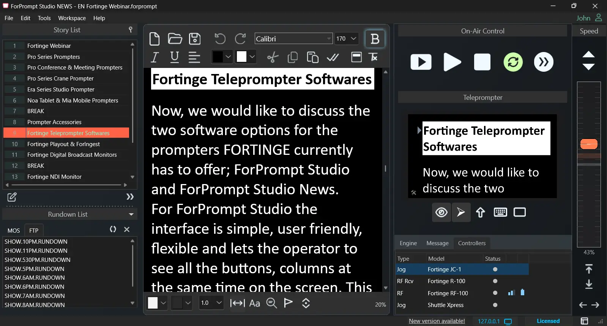Screen dimensions: 607x326
Task: Start the boxed play button on-air
Action: pyautogui.click(x=421, y=62)
